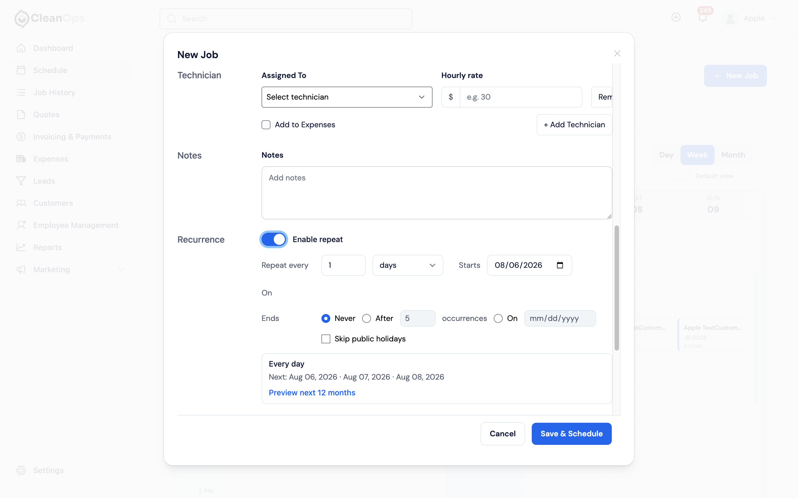
Task: Switch calendar to Day view
Action: 666,155
